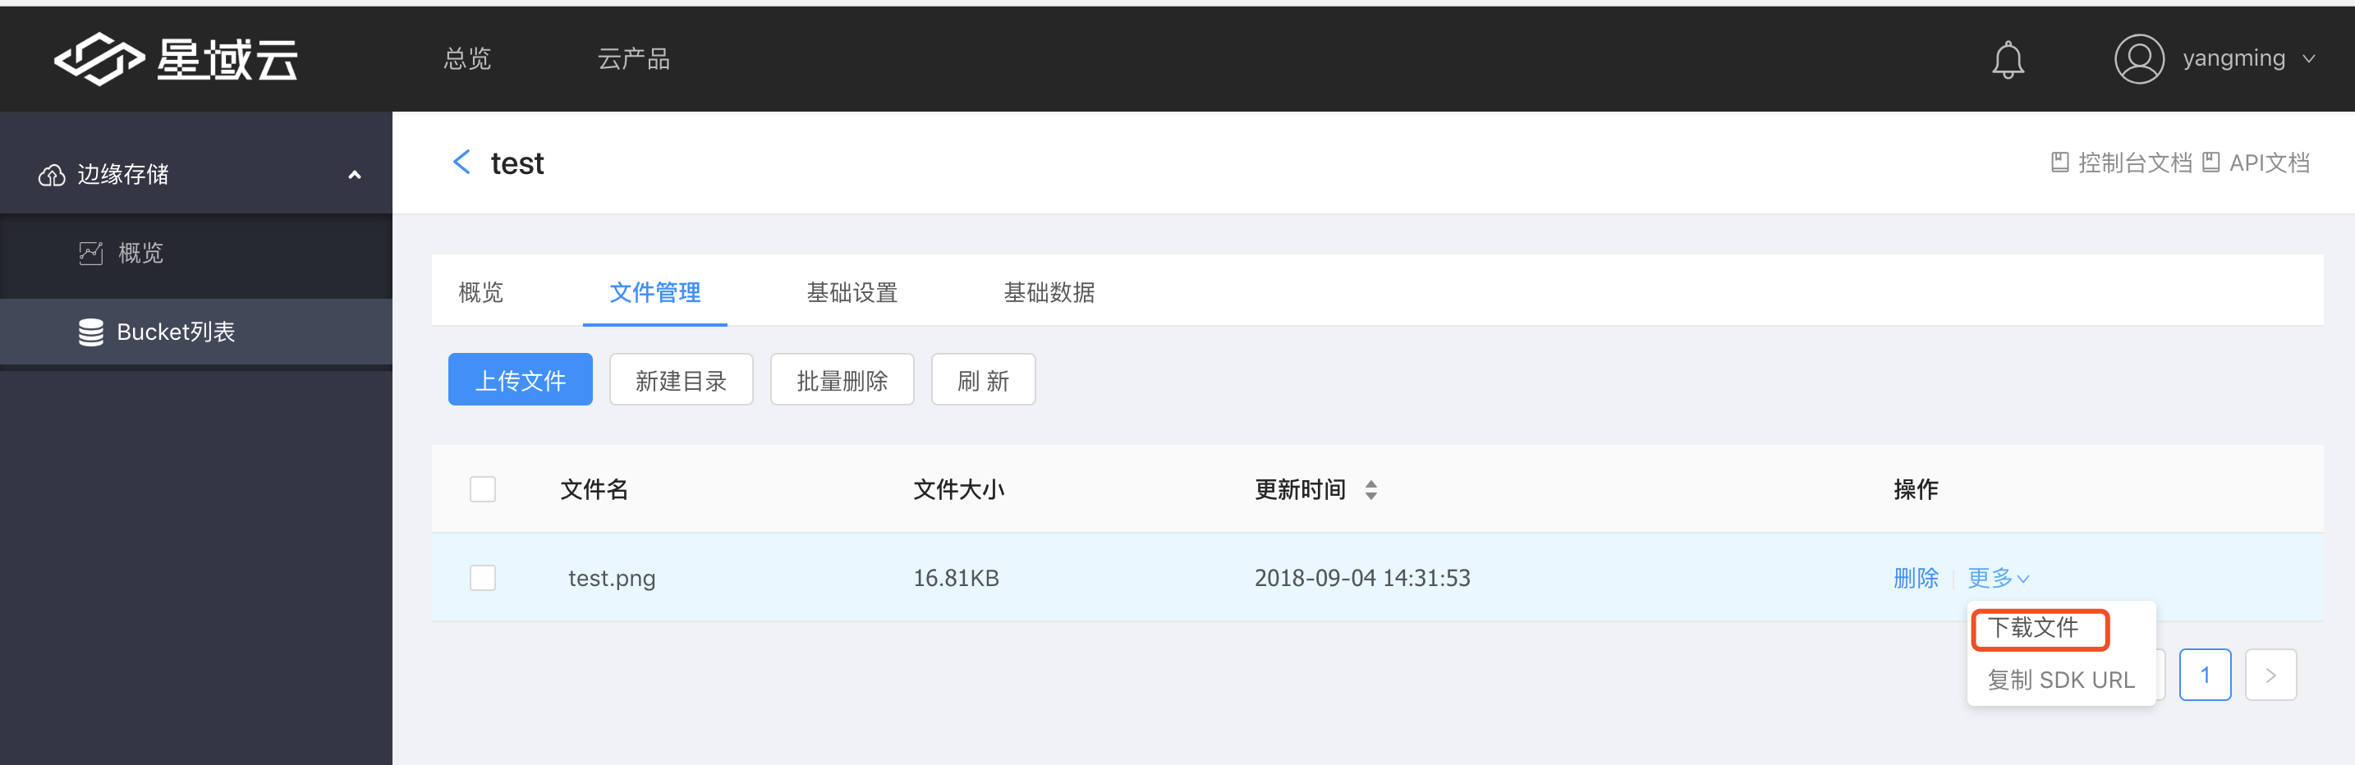
Task: Collapse the 边缘存储 sidebar section
Action: coord(356,174)
